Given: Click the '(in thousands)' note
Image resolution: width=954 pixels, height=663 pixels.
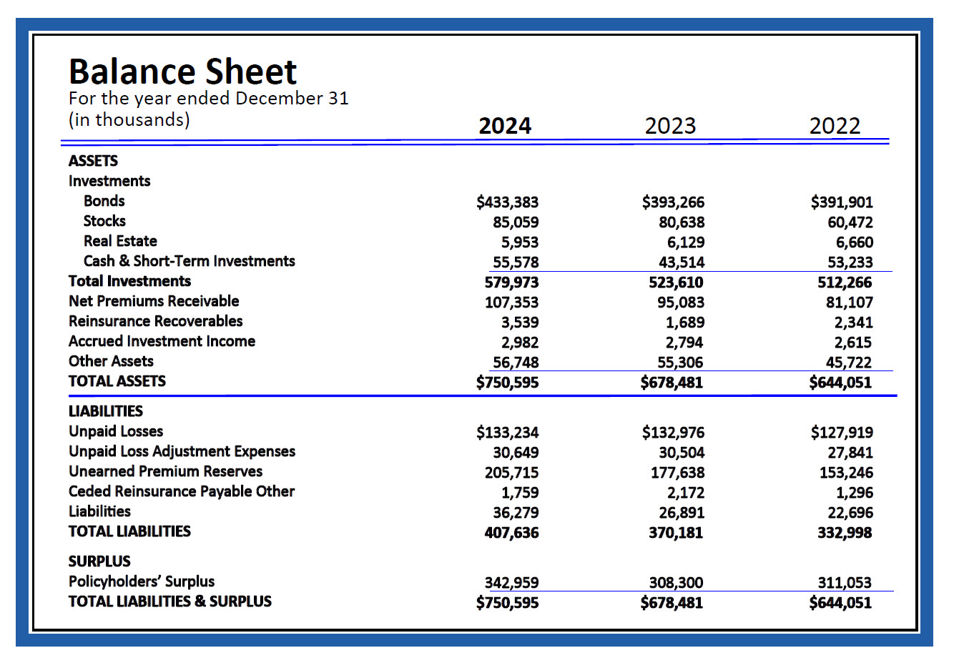Looking at the screenshot, I should tap(129, 119).
